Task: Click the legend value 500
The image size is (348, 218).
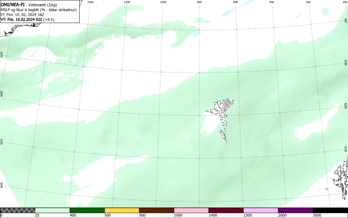Action: [x=108, y=215]
